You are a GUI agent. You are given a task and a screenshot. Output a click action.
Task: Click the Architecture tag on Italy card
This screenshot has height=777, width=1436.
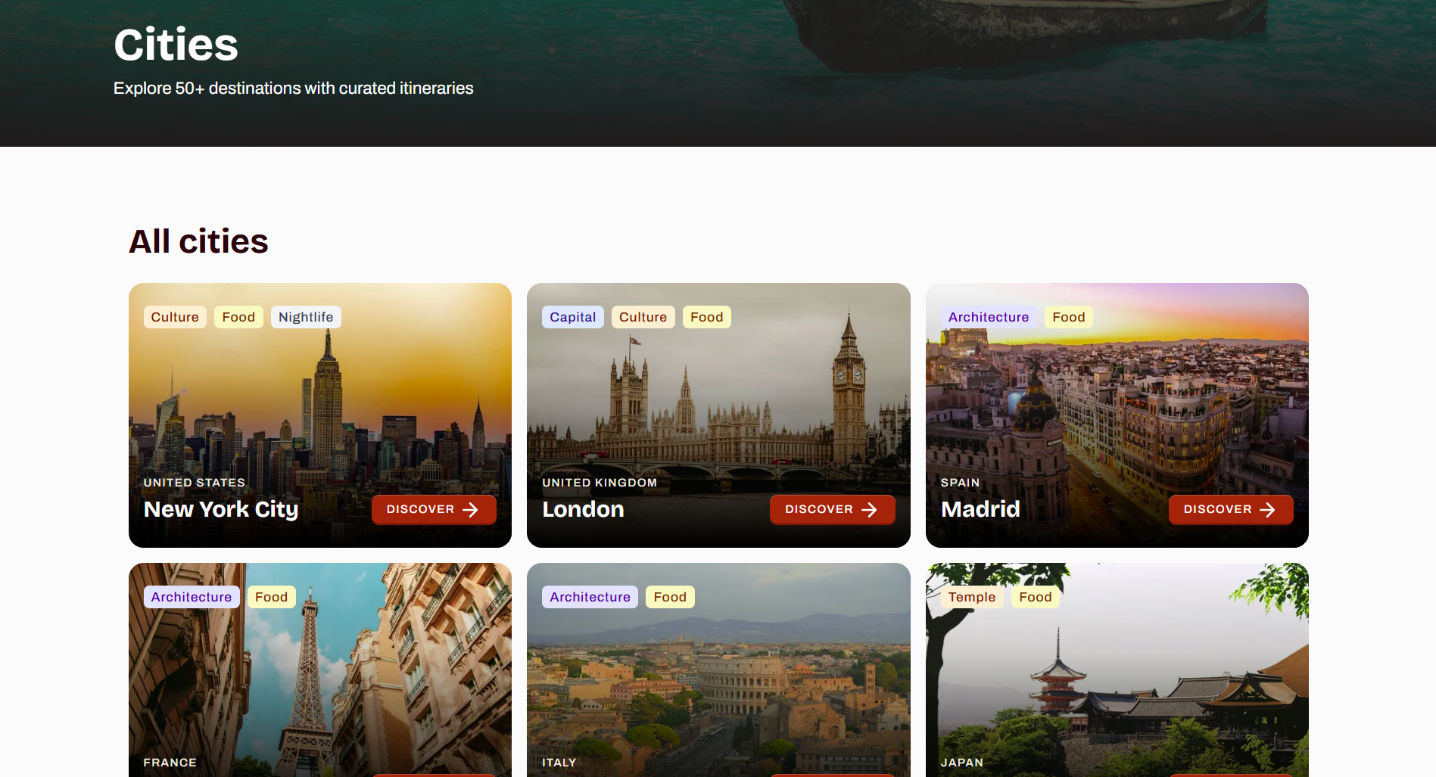click(x=590, y=597)
